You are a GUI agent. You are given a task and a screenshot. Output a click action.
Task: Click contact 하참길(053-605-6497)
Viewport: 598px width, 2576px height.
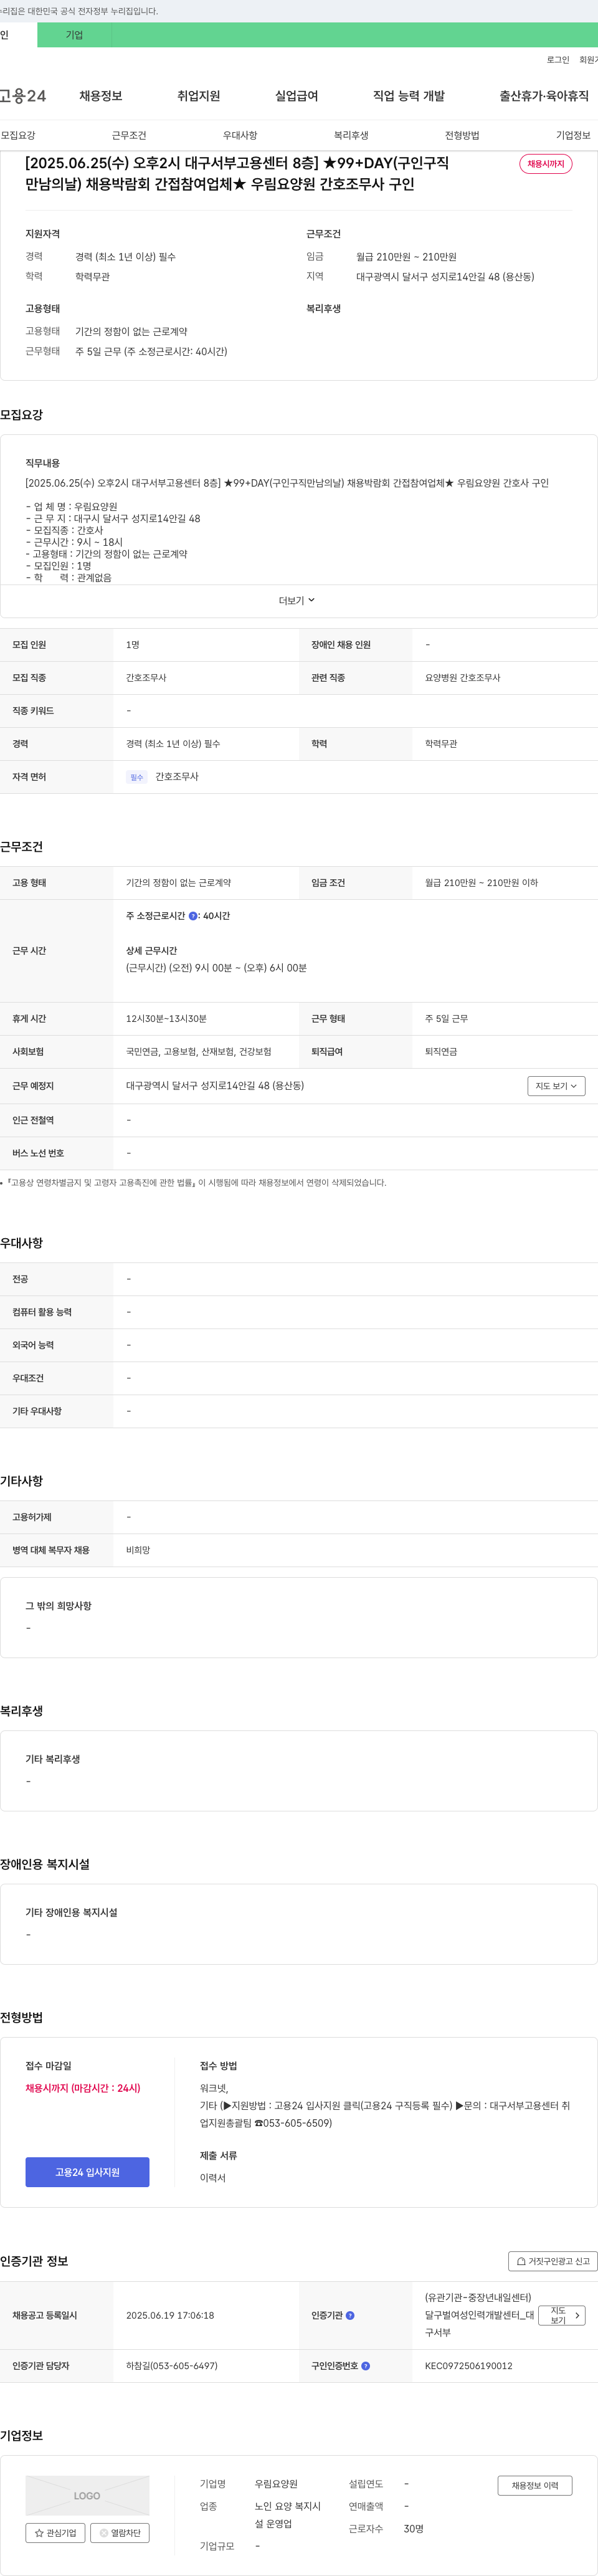(172, 2366)
